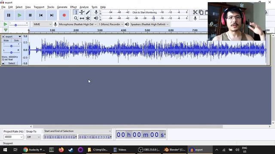The height and width of the screenshot is (154, 275).
Task: Select the Multi-Tool asterisk icon
Action: pos(88,18)
